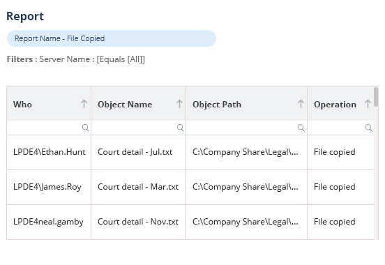Click search icon in Object Name filter

pos(180,128)
